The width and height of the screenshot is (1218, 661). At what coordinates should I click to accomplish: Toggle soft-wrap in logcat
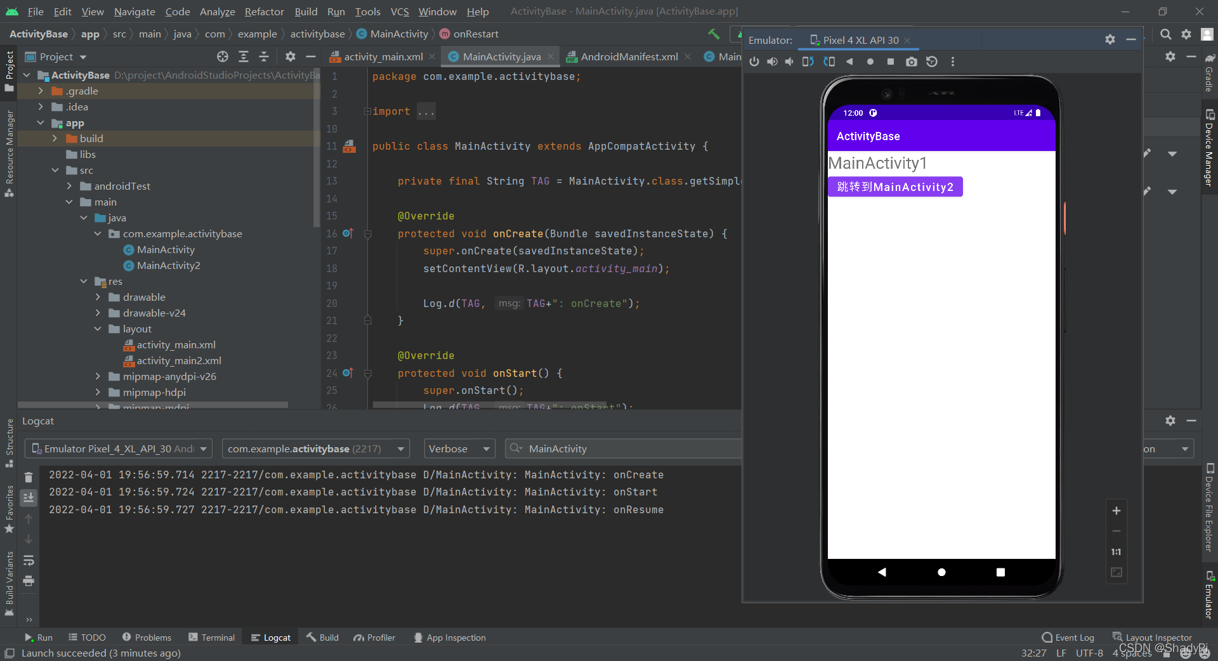29,560
